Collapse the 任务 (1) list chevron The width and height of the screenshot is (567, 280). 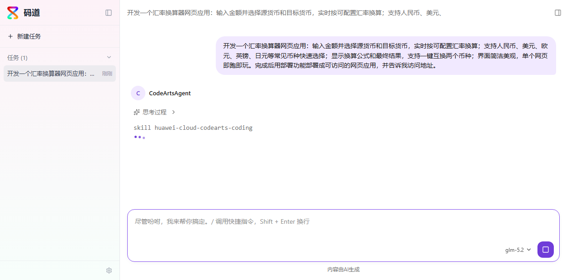click(109, 57)
